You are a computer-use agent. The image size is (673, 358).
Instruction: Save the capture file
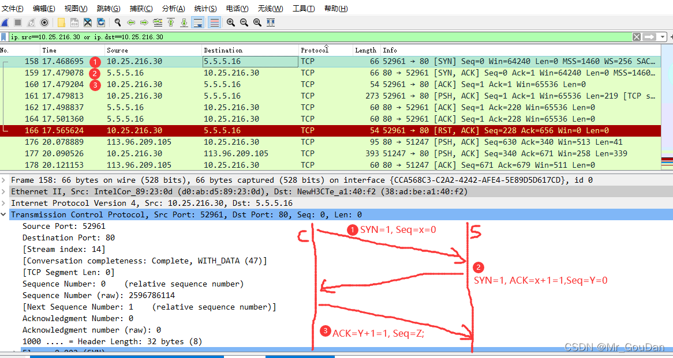click(x=74, y=22)
